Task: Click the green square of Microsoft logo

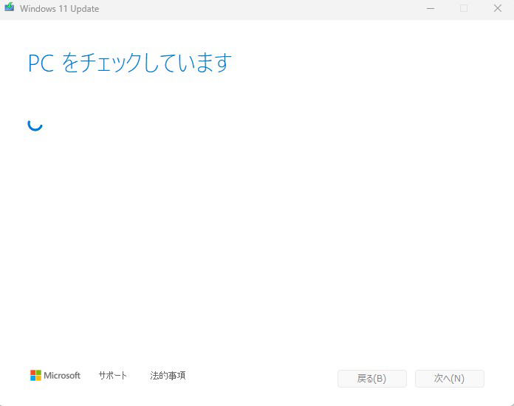Action: point(38,373)
